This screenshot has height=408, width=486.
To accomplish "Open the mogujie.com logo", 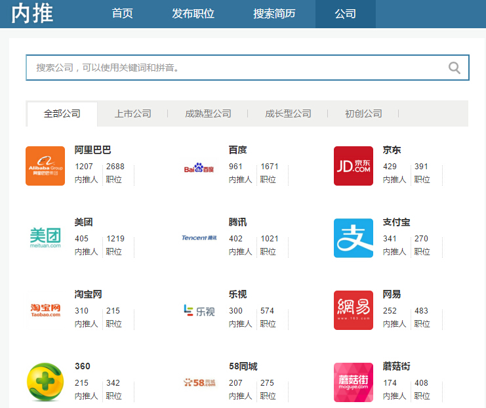I will pyautogui.click(x=354, y=382).
